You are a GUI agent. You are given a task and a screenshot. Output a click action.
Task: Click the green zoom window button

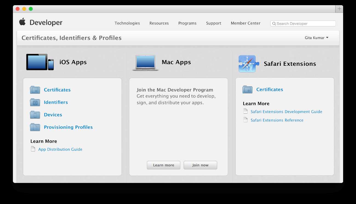coord(31,9)
